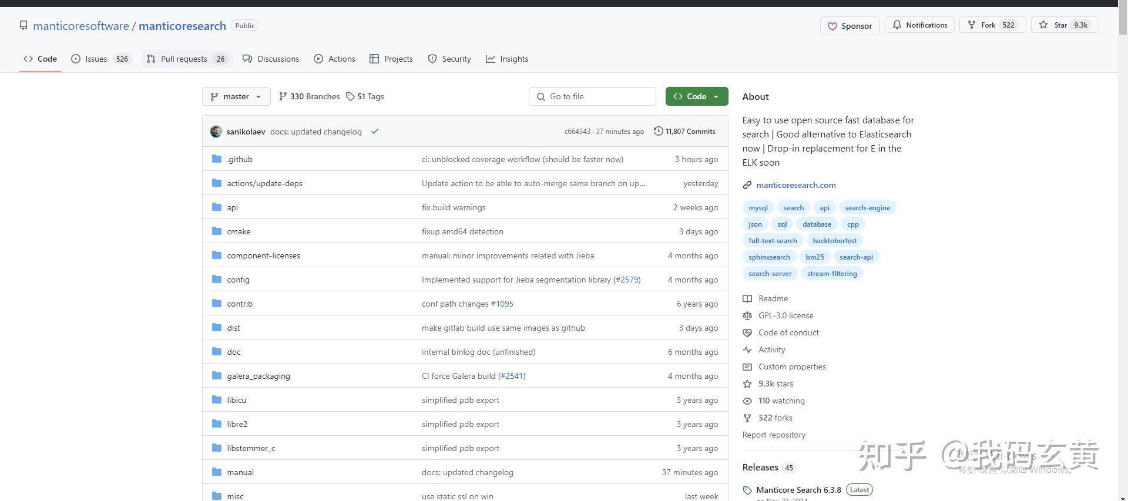The height and width of the screenshot is (501, 1128).
Task: Select the search-engine topic tag
Action: coord(867,208)
